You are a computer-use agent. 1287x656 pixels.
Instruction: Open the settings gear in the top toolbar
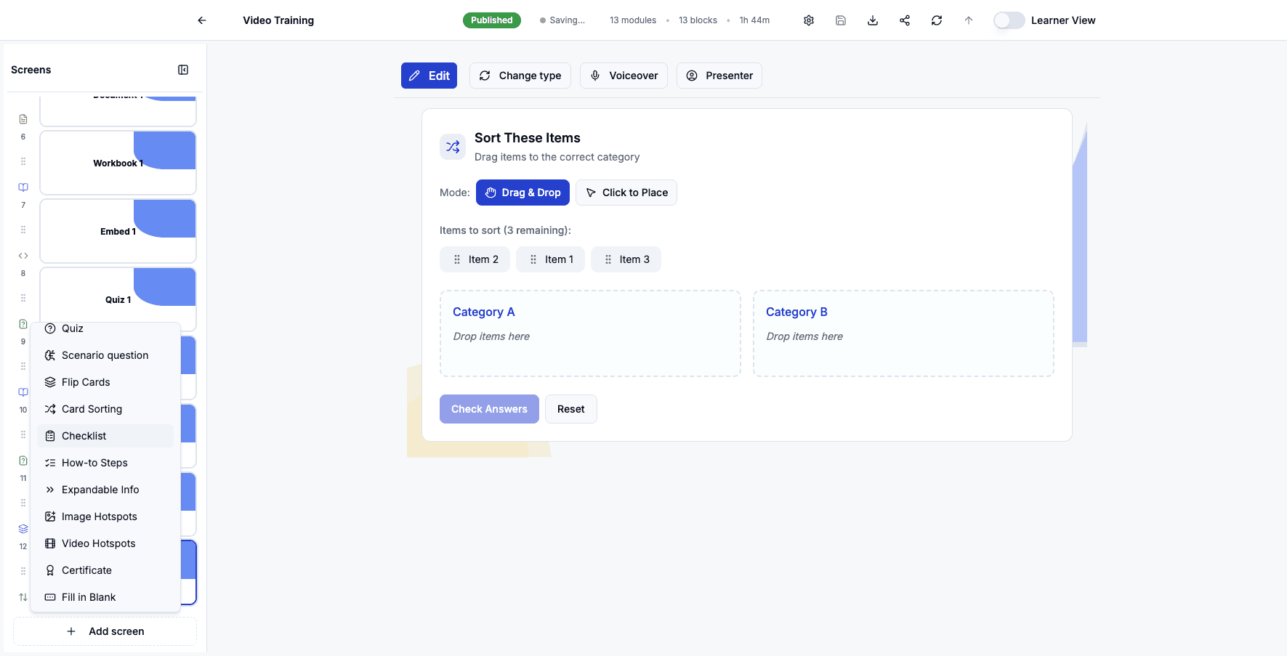click(809, 20)
